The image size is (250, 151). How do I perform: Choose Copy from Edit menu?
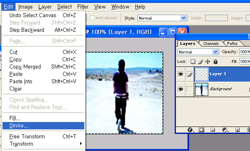tap(43, 59)
